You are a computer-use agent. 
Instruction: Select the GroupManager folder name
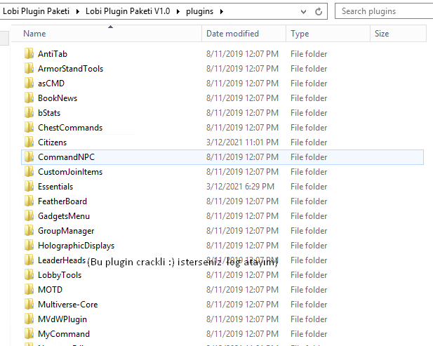pos(66,231)
